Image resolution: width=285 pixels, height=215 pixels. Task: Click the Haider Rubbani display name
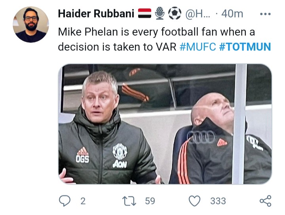click(96, 13)
